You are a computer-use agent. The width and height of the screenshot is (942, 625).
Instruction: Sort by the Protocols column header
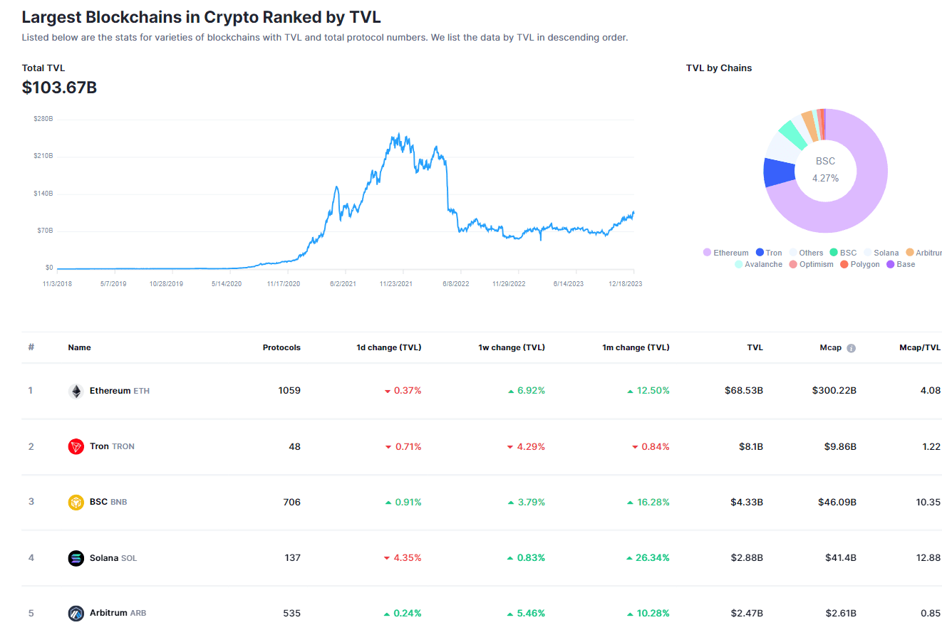281,347
